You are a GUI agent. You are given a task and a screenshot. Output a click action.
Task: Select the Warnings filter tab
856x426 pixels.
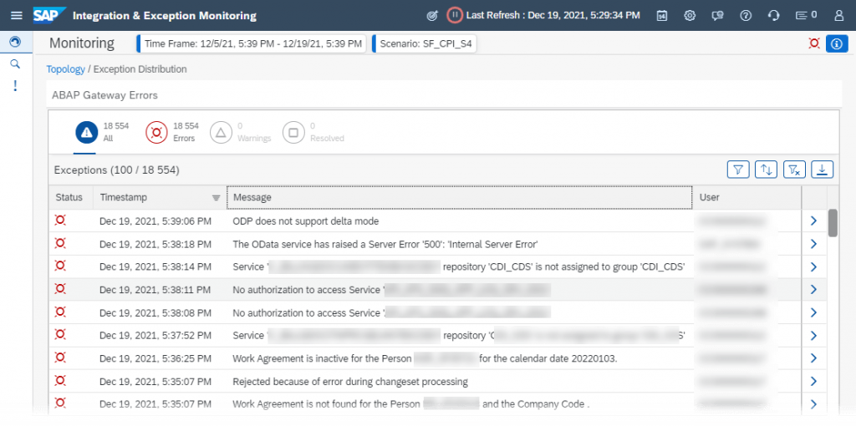(x=241, y=133)
